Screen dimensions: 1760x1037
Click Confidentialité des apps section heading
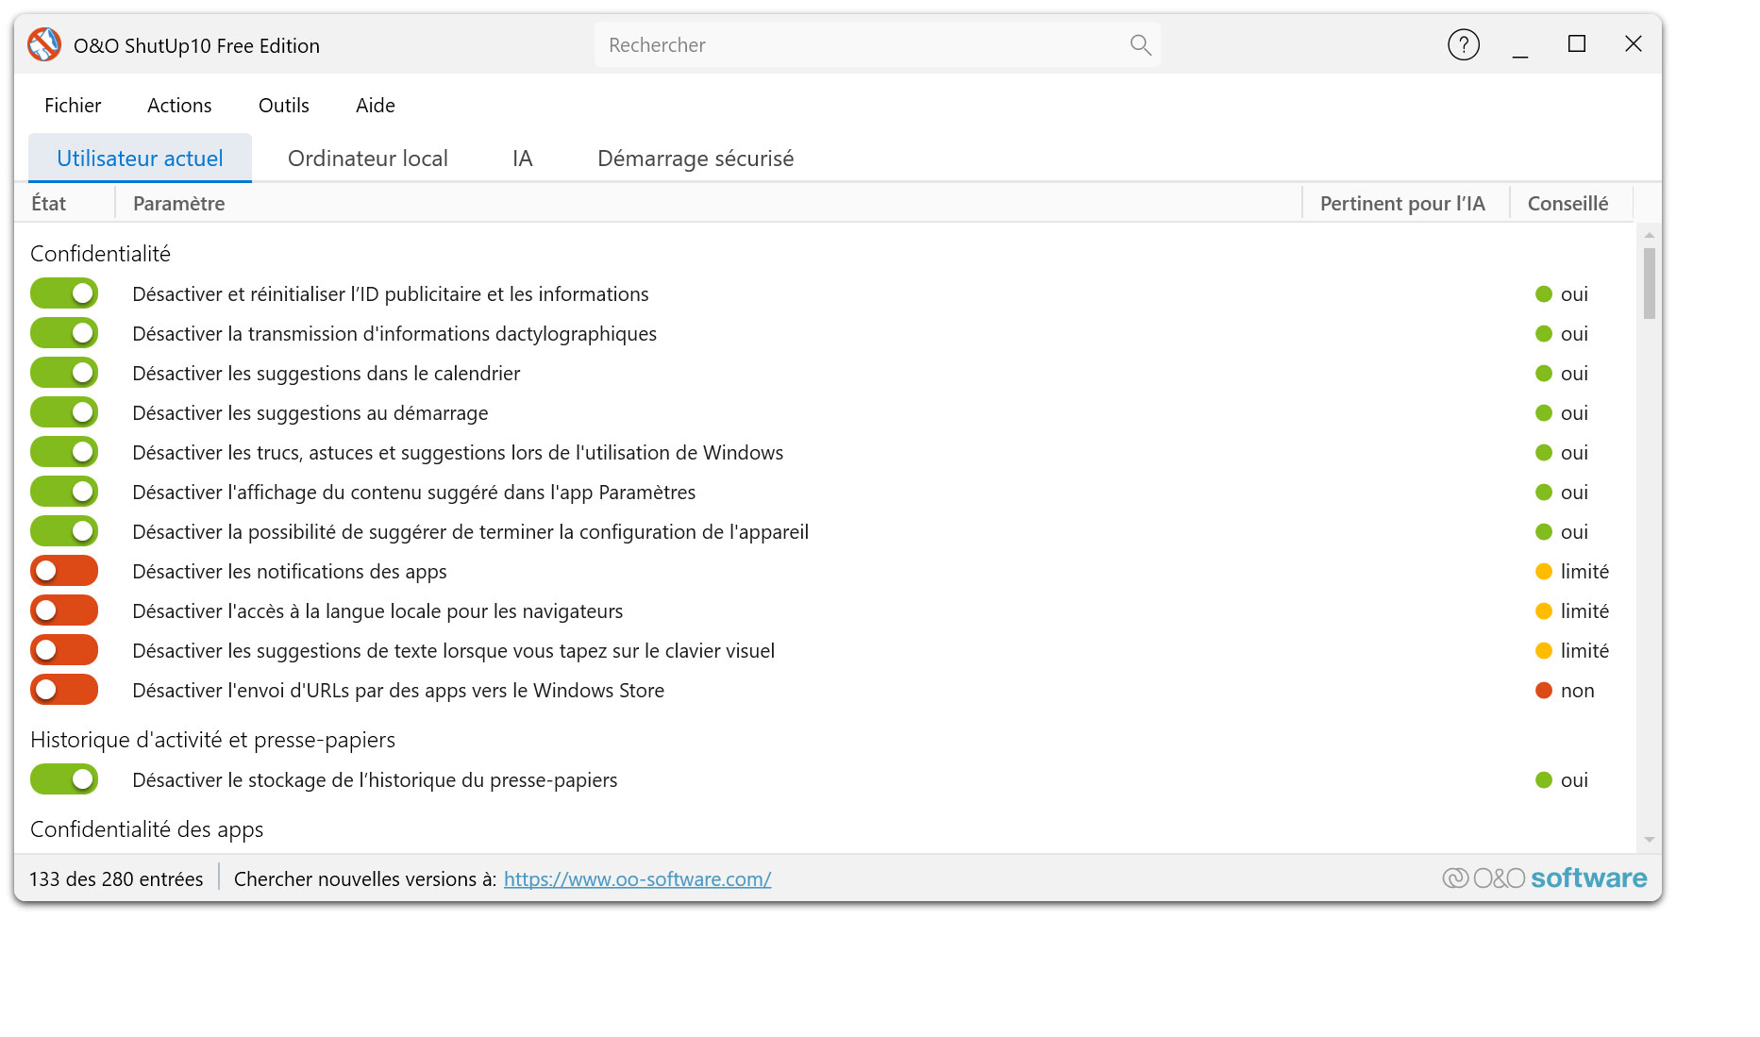click(x=146, y=829)
